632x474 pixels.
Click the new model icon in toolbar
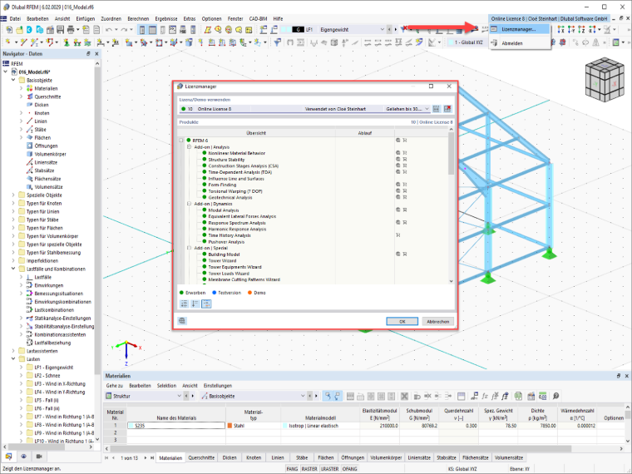tap(9, 29)
